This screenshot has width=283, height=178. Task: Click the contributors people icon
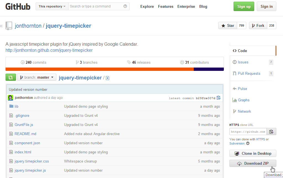182,62
